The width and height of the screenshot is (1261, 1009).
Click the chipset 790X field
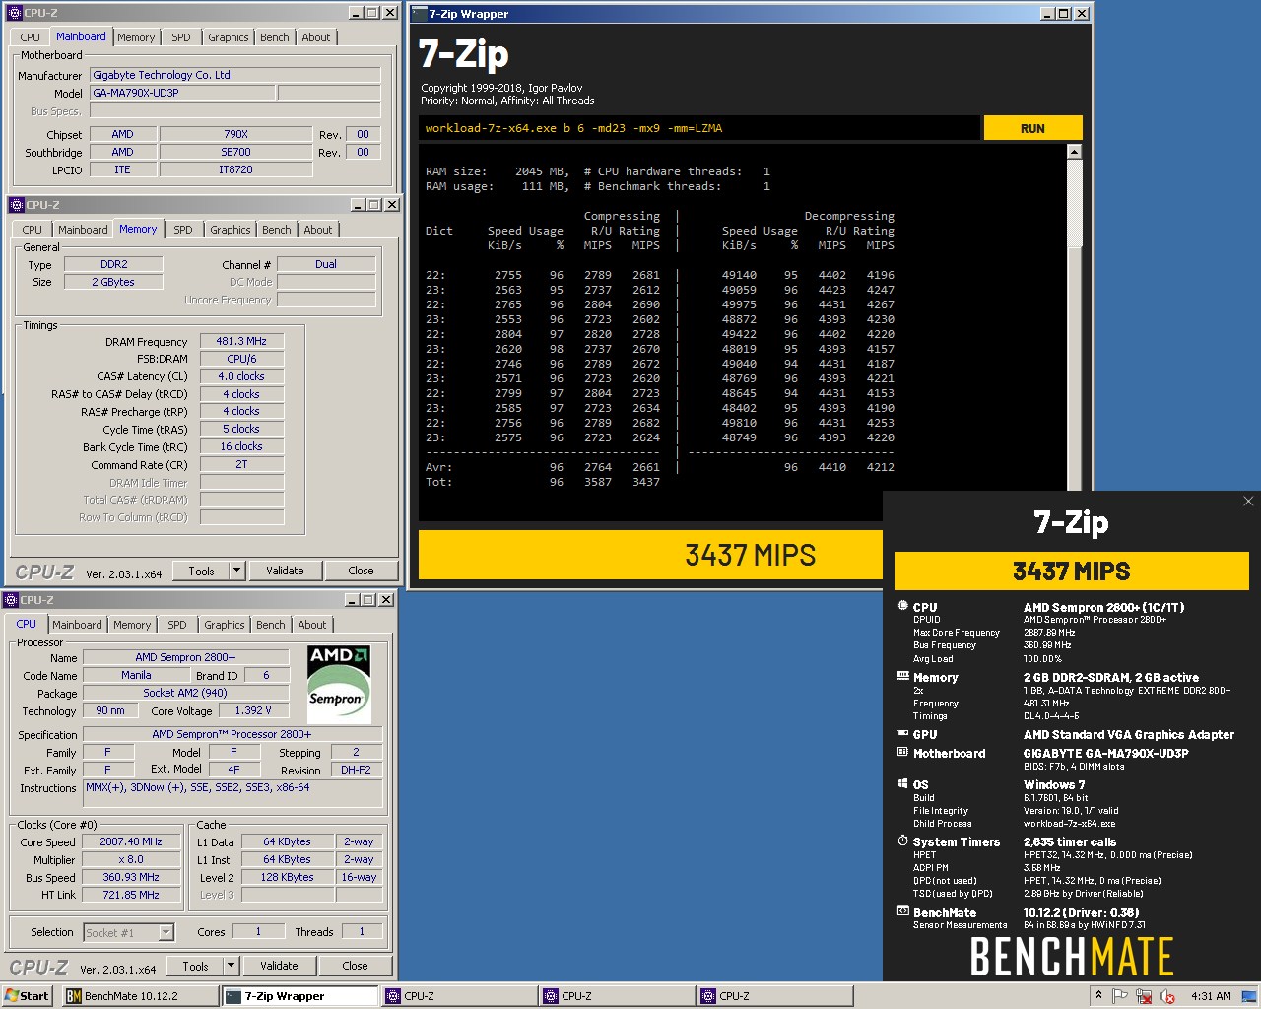click(235, 134)
